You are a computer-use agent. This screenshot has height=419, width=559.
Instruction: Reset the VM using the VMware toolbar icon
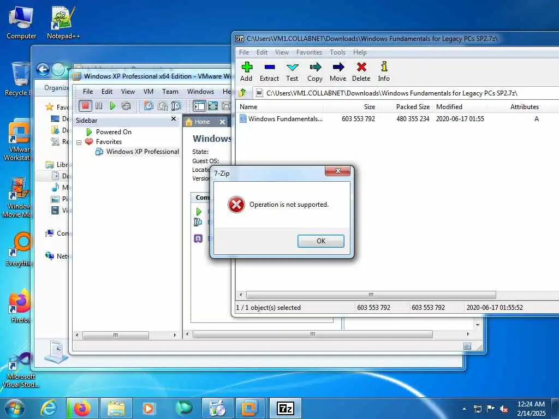pyautogui.click(x=126, y=106)
